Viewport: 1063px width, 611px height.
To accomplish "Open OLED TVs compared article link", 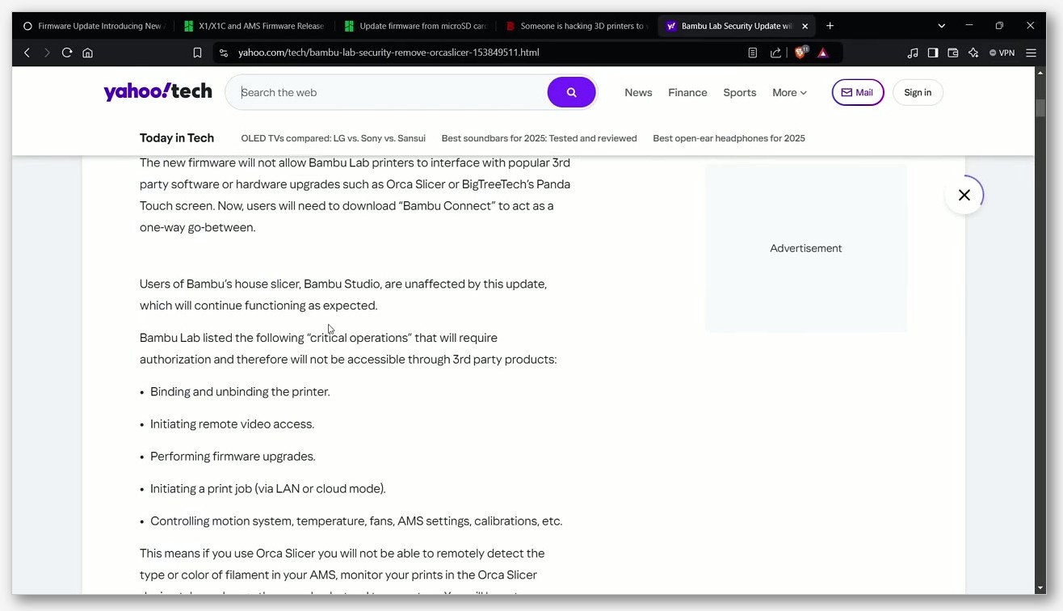I will pos(333,138).
